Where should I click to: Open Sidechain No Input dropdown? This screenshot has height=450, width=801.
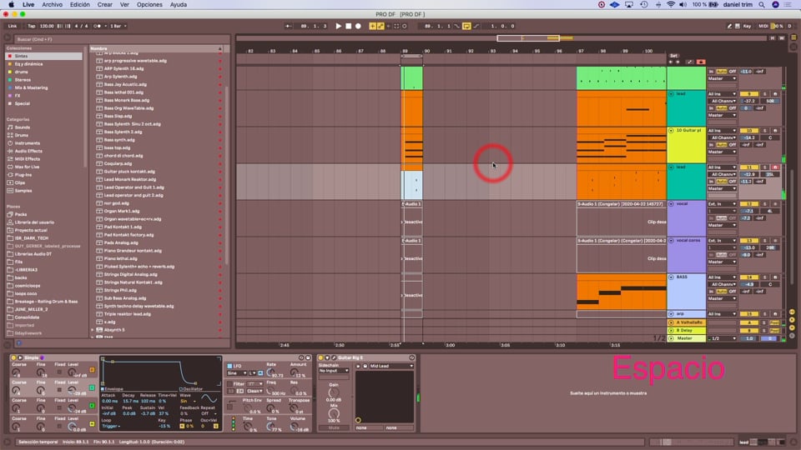click(x=333, y=371)
